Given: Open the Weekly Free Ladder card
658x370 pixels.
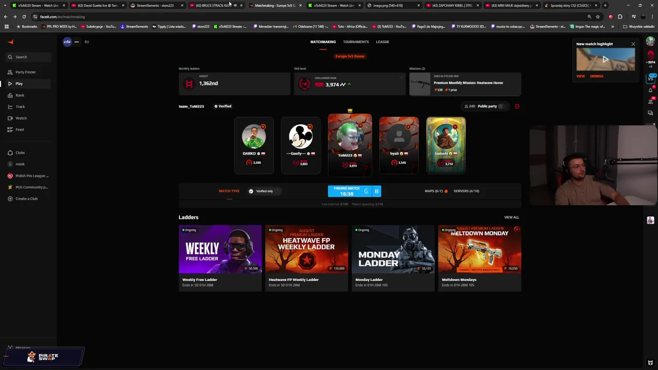Looking at the screenshot, I should pyautogui.click(x=220, y=258).
